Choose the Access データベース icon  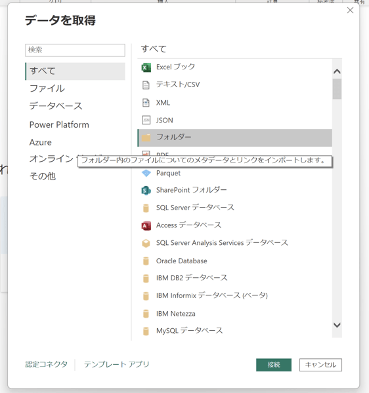coord(146,225)
